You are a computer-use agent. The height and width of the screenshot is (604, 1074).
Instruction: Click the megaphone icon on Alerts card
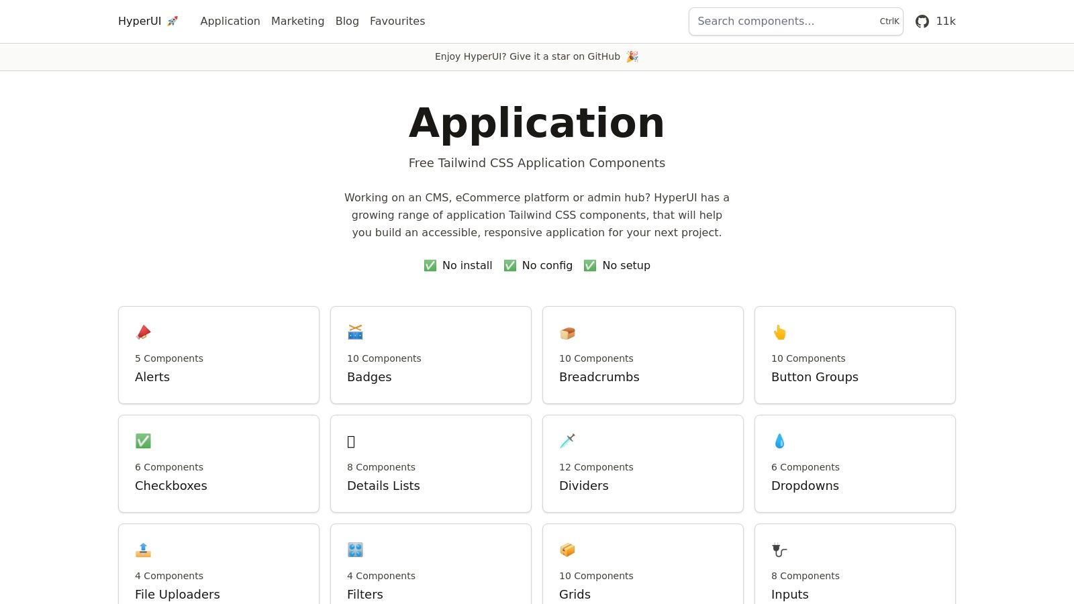pyautogui.click(x=143, y=332)
